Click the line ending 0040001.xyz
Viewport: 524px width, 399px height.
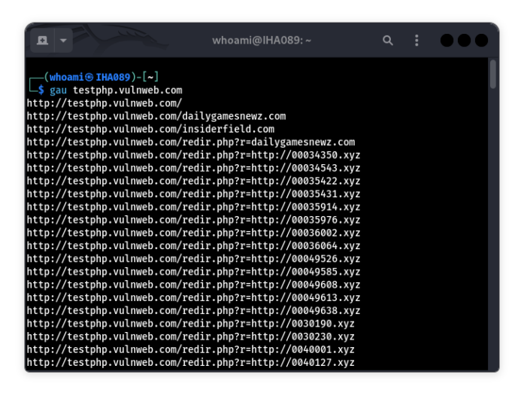[190, 350]
